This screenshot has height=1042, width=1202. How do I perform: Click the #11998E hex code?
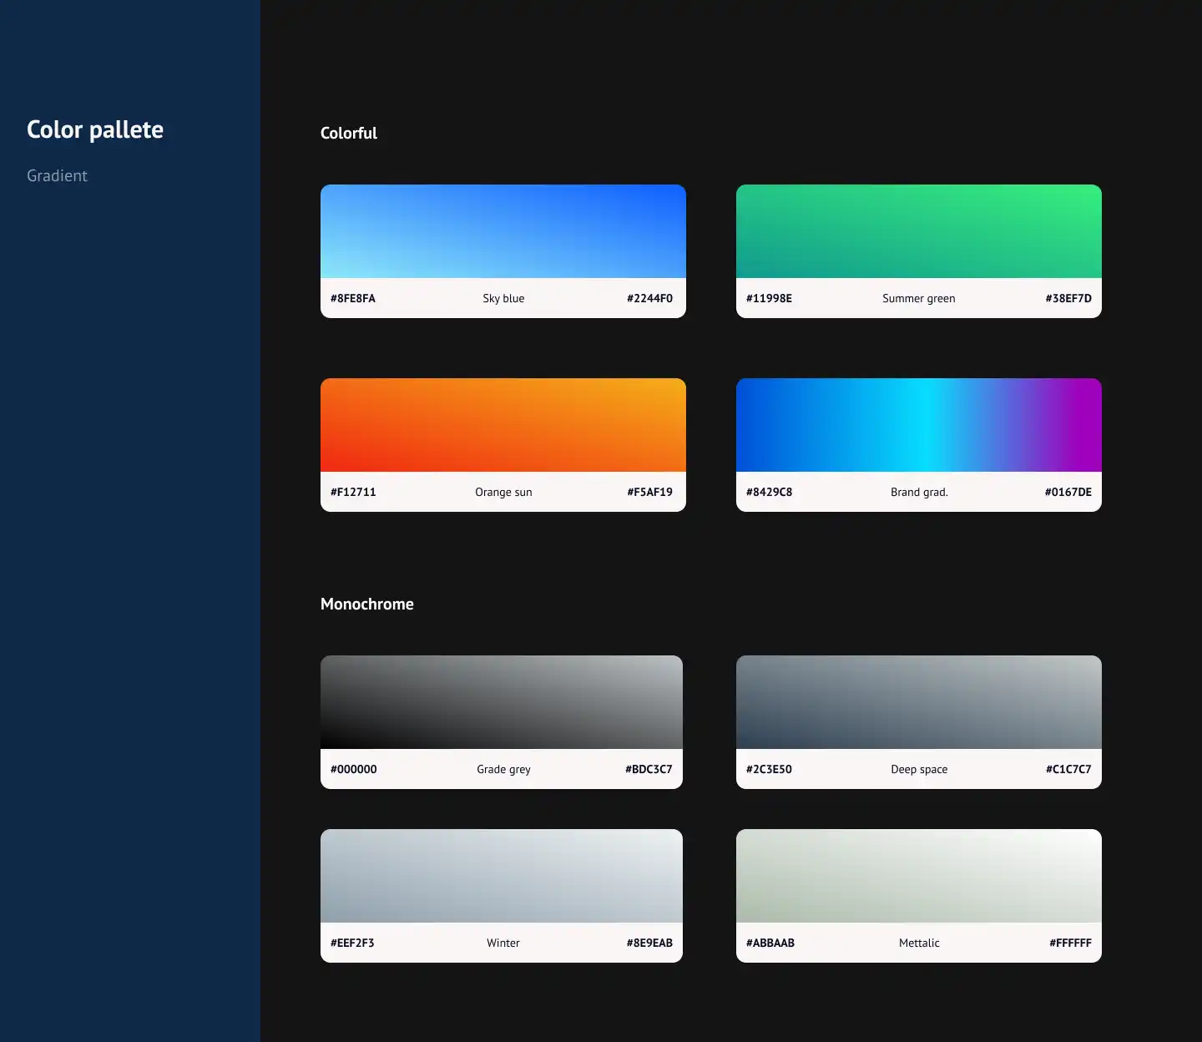tap(769, 298)
